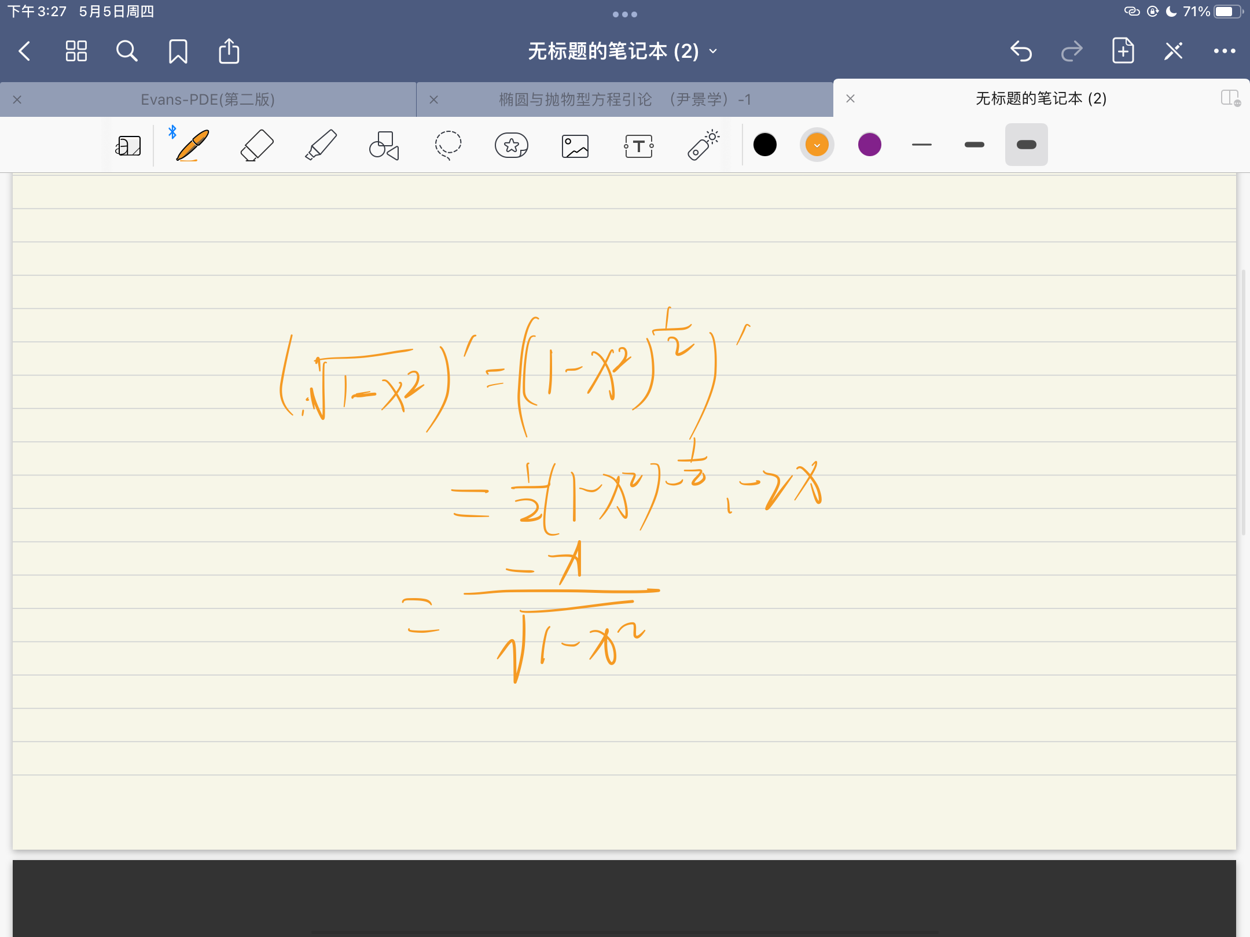This screenshot has width=1250, height=937.
Task: Toggle split view icon in tab bar
Action: pyautogui.click(x=1230, y=98)
